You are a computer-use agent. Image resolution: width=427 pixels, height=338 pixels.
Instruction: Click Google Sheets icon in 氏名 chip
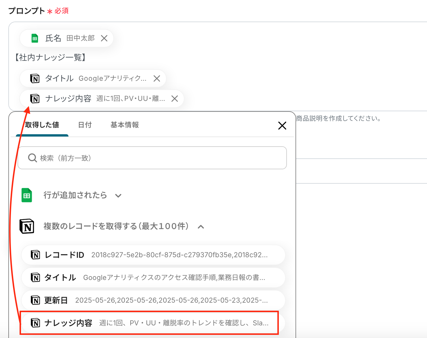[35, 38]
